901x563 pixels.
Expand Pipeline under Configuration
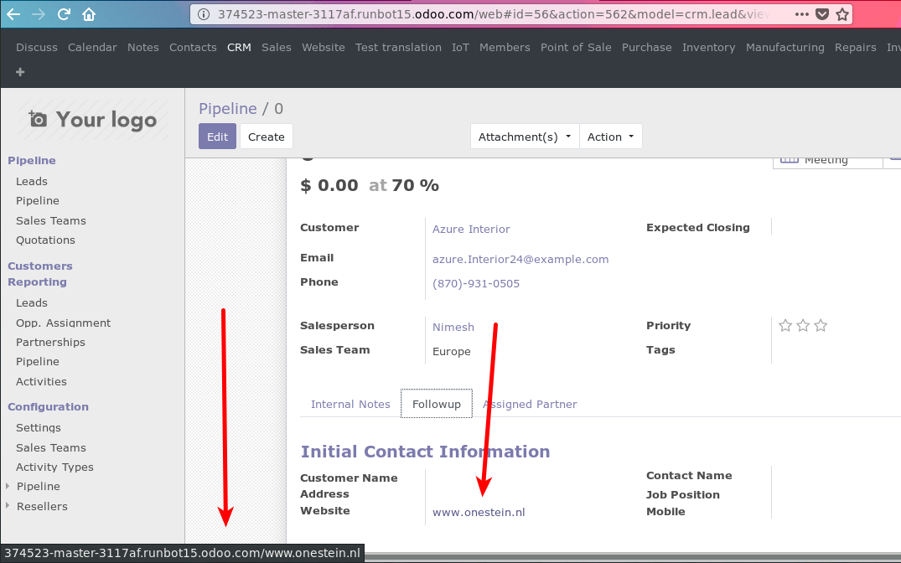pos(8,486)
